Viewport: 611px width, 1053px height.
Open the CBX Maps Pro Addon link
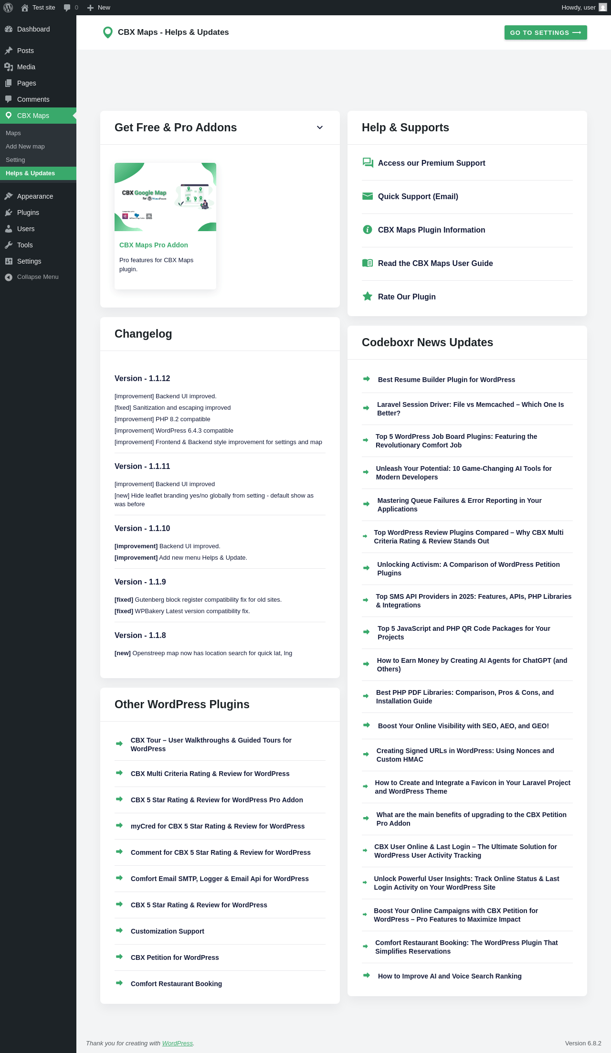click(x=154, y=245)
